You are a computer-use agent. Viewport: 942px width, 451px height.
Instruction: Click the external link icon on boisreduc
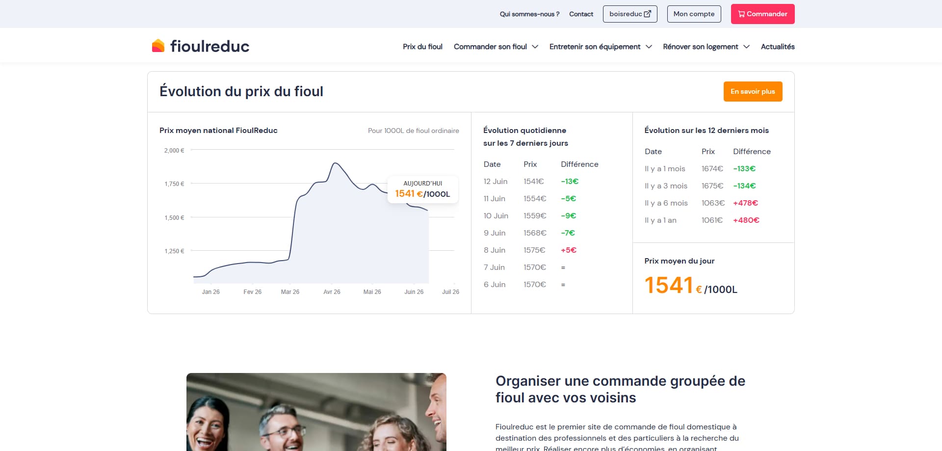point(647,14)
